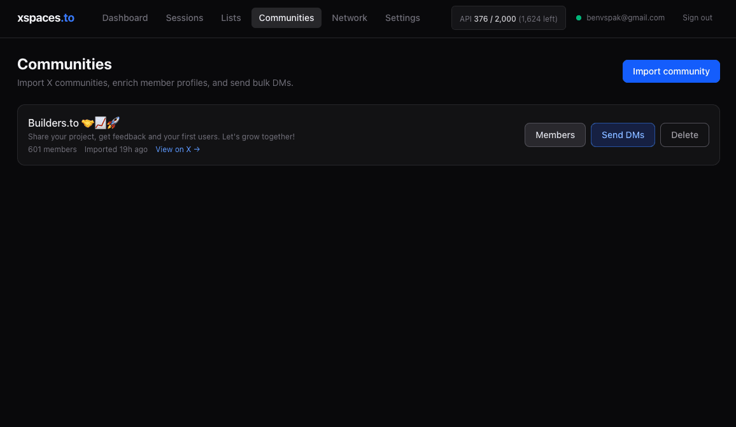Viewport: 736px width, 427px height.
Task: Click Import community
Action: (x=671, y=71)
